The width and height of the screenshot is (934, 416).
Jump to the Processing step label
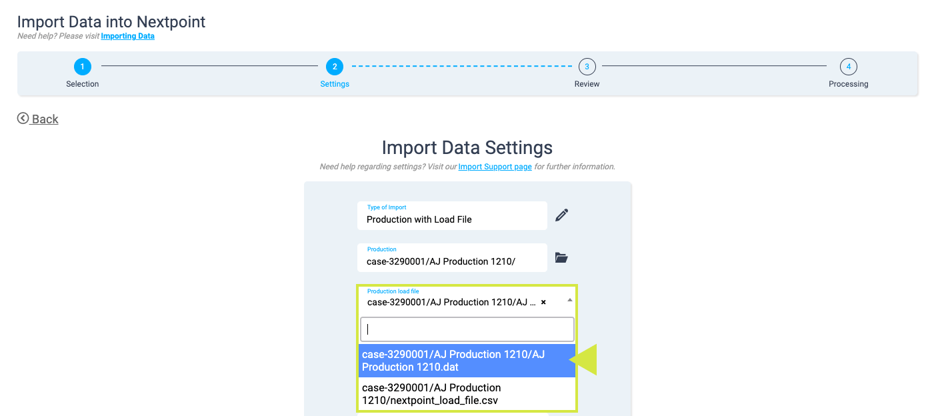tap(848, 84)
